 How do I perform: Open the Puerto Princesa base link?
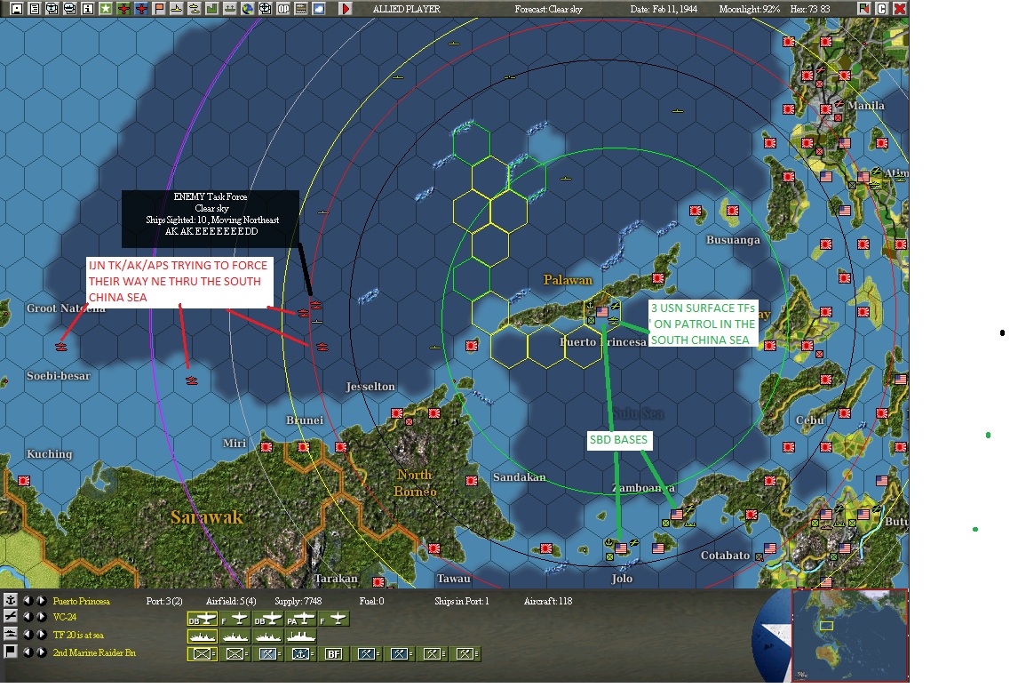pyautogui.click(x=81, y=601)
